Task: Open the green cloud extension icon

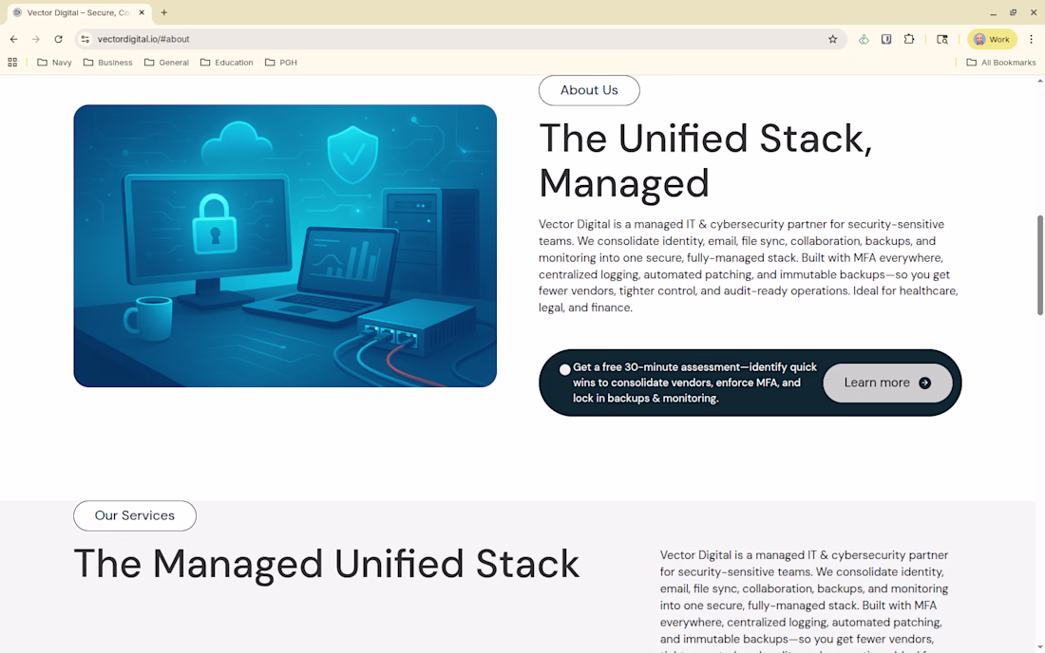Action: (x=864, y=39)
